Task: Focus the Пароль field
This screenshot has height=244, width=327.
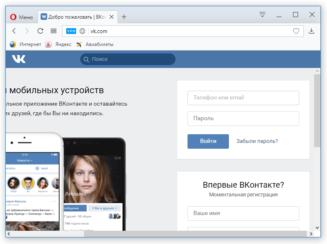Action: click(243, 118)
